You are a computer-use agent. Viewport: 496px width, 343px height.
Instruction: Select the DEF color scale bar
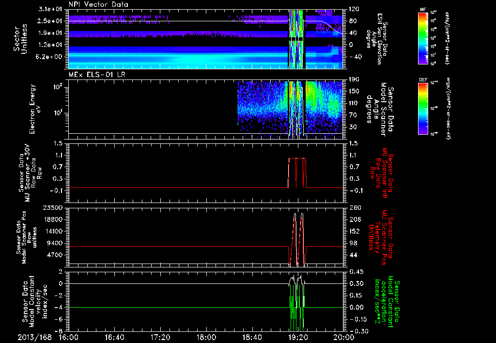(422, 108)
